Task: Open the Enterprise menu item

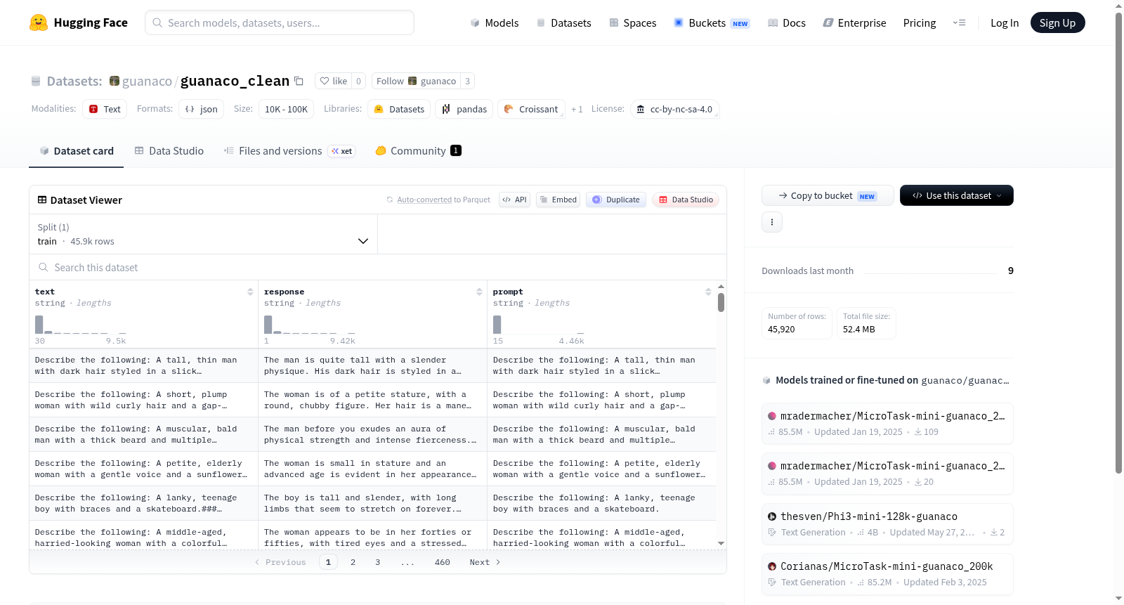Action: pos(854,22)
